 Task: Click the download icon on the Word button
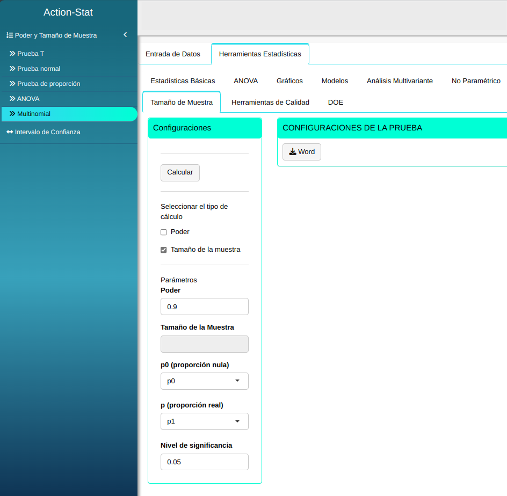coord(293,152)
